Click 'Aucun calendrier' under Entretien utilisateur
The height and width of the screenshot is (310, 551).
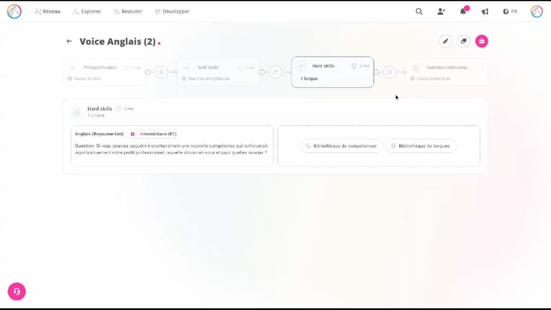click(433, 78)
